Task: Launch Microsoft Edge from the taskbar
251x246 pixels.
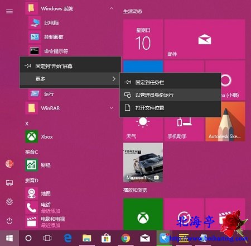Action: [x=67, y=238]
